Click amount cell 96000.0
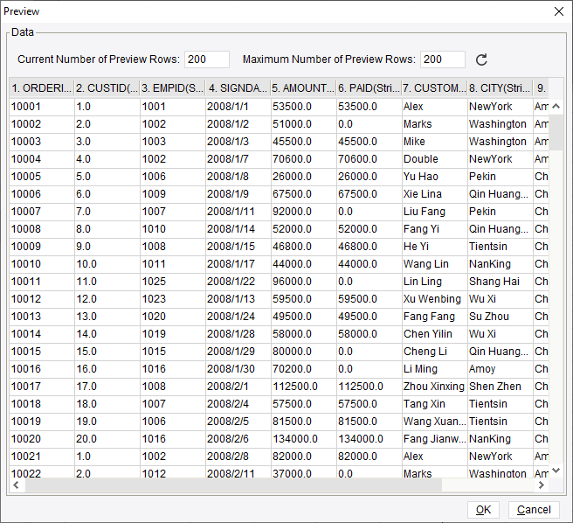 303,282
